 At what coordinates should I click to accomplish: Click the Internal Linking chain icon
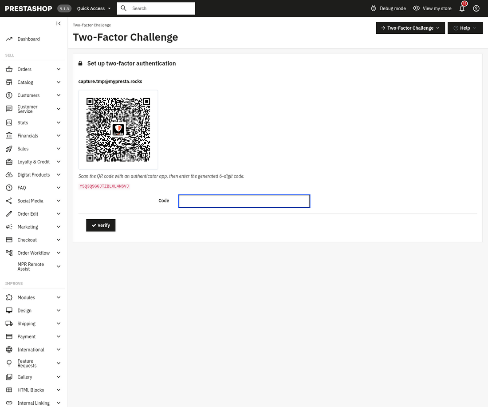click(x=9, y=403)
